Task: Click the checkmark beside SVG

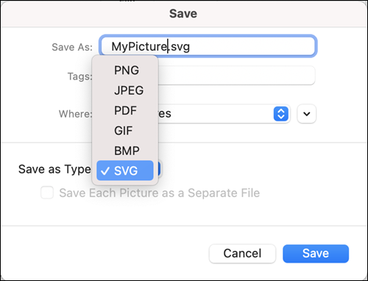Action: [x=105, y=171]
